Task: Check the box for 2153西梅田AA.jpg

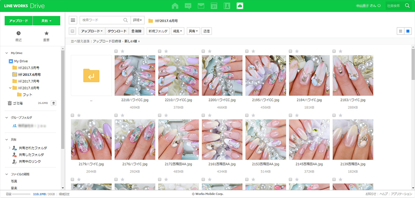Action: click(247, 115)
